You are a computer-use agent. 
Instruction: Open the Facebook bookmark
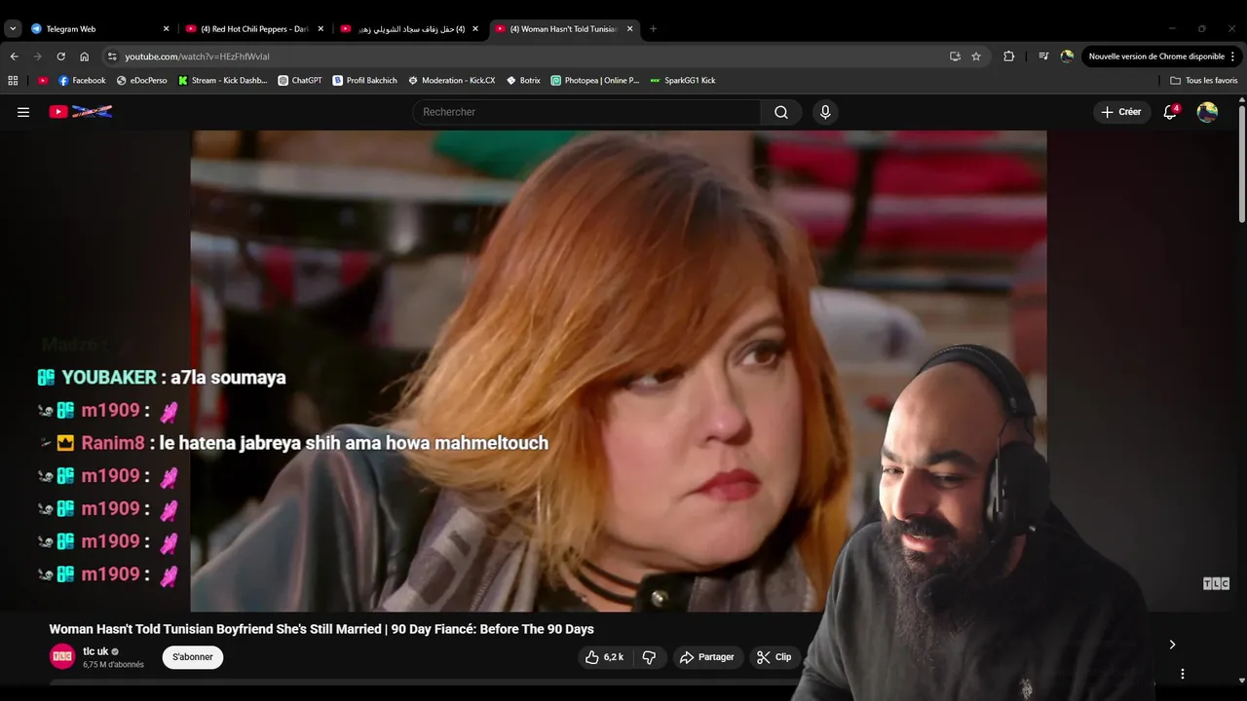[82, 81]
